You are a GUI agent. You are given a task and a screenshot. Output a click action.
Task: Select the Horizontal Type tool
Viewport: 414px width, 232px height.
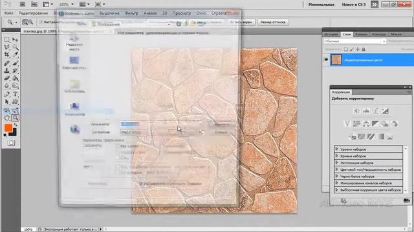(x=16, y=94)
